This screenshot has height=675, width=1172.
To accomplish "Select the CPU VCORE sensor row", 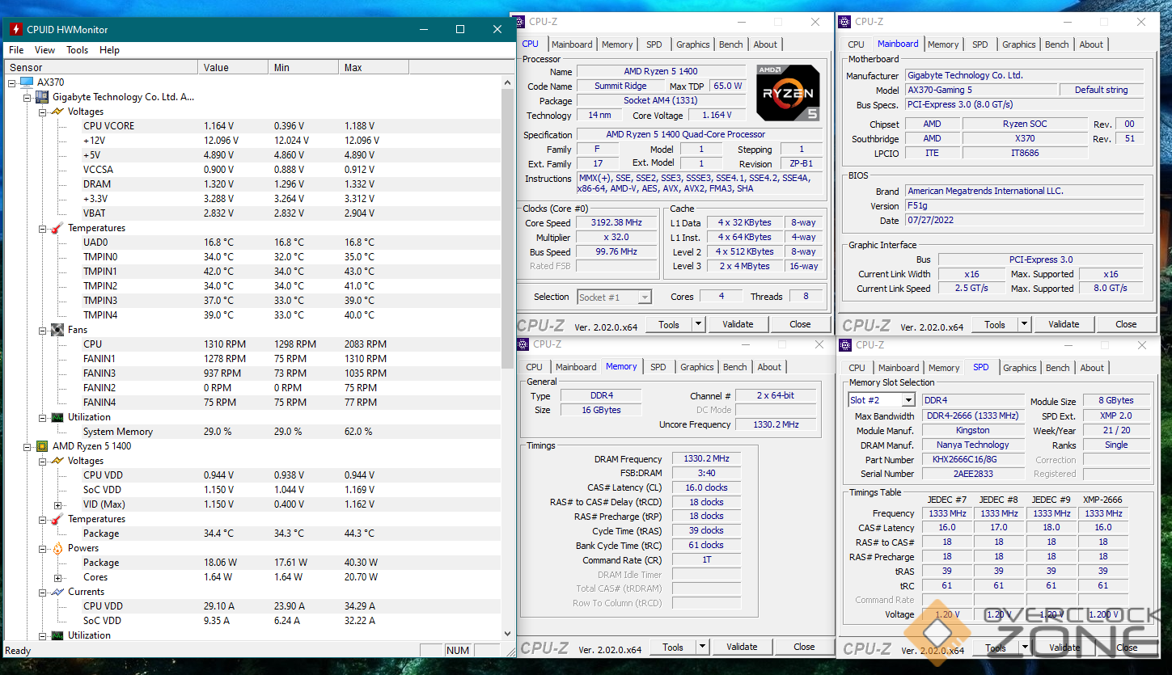I will click(x=109, y=126).
